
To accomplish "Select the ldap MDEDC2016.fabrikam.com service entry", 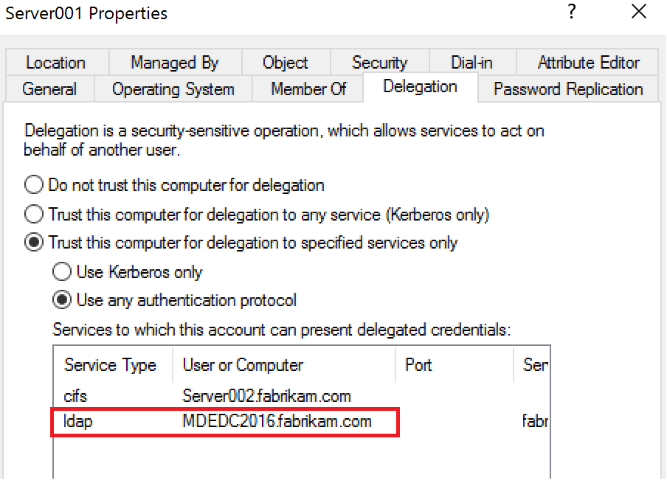I will point(221,422).
